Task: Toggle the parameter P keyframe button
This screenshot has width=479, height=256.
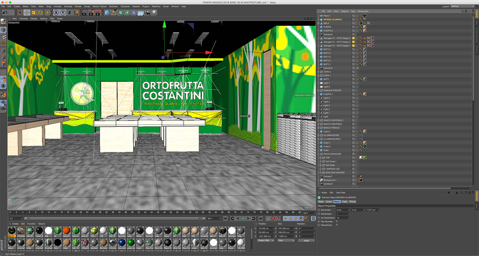Action: (x=301, y=218)
